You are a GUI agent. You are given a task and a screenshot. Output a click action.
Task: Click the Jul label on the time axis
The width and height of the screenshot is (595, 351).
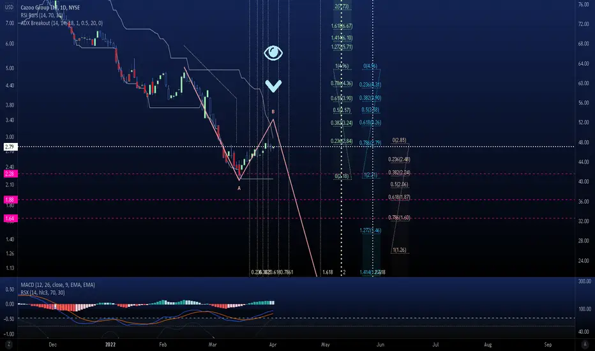[435, 345]
